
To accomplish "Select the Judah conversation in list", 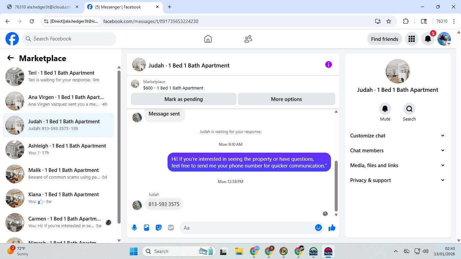I will [x=58, y=125].
